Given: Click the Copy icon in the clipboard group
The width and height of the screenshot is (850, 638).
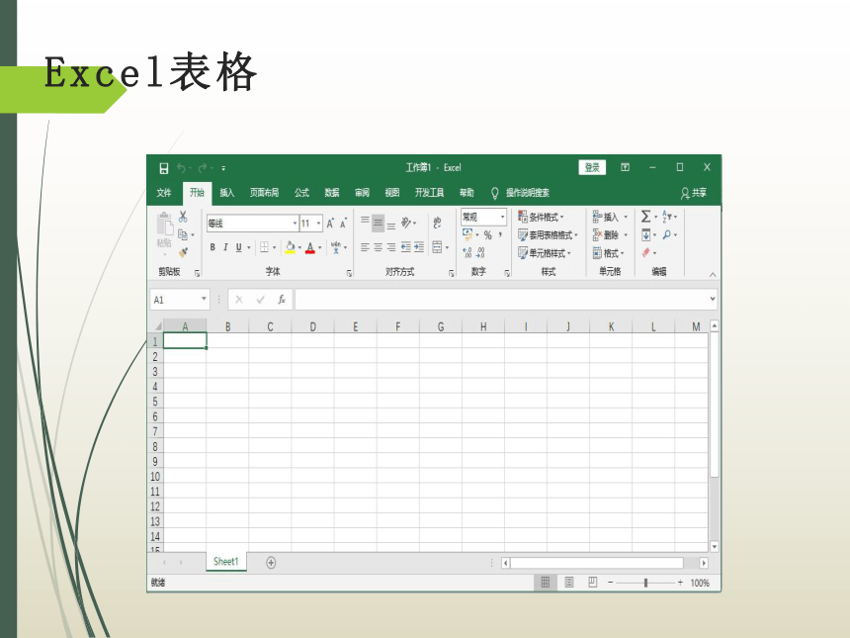Looking at the screenshot, I should click(183, 234).
